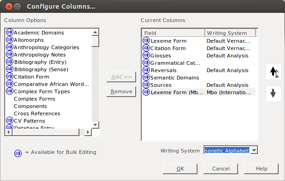Click bulk-edit icon beside Anthropology Notes
Viewport: 285px width, 181px height.
[9, 55]
